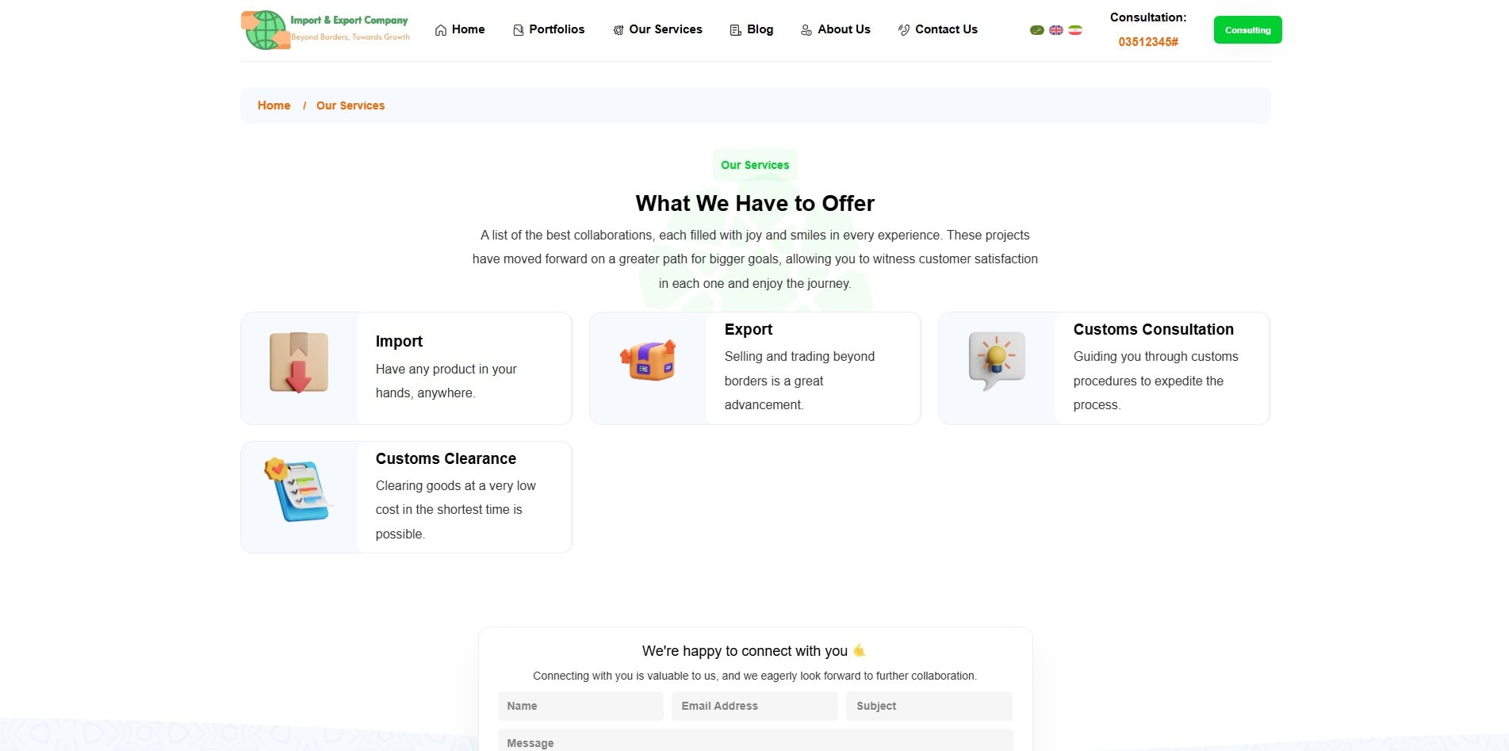Viewport: 1509px width, 751px height.
Task: Switch language using the Iran flag icon
Action: point(1075,30)
